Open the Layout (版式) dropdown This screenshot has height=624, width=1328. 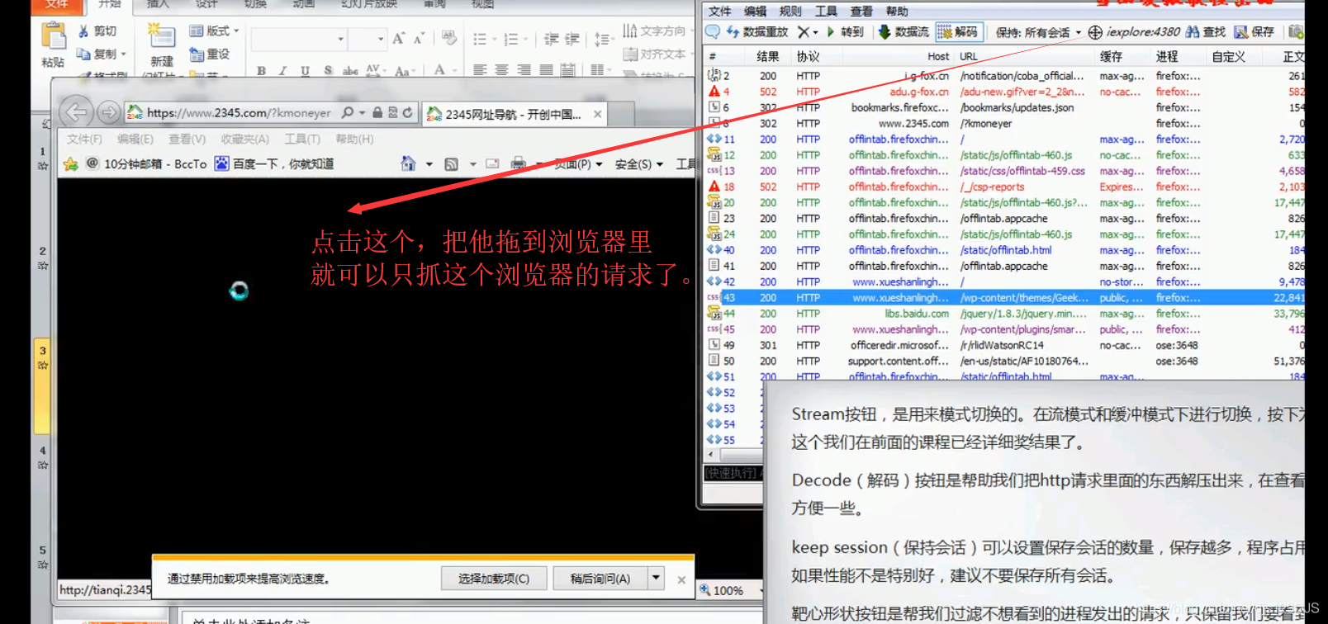point(214,31)
